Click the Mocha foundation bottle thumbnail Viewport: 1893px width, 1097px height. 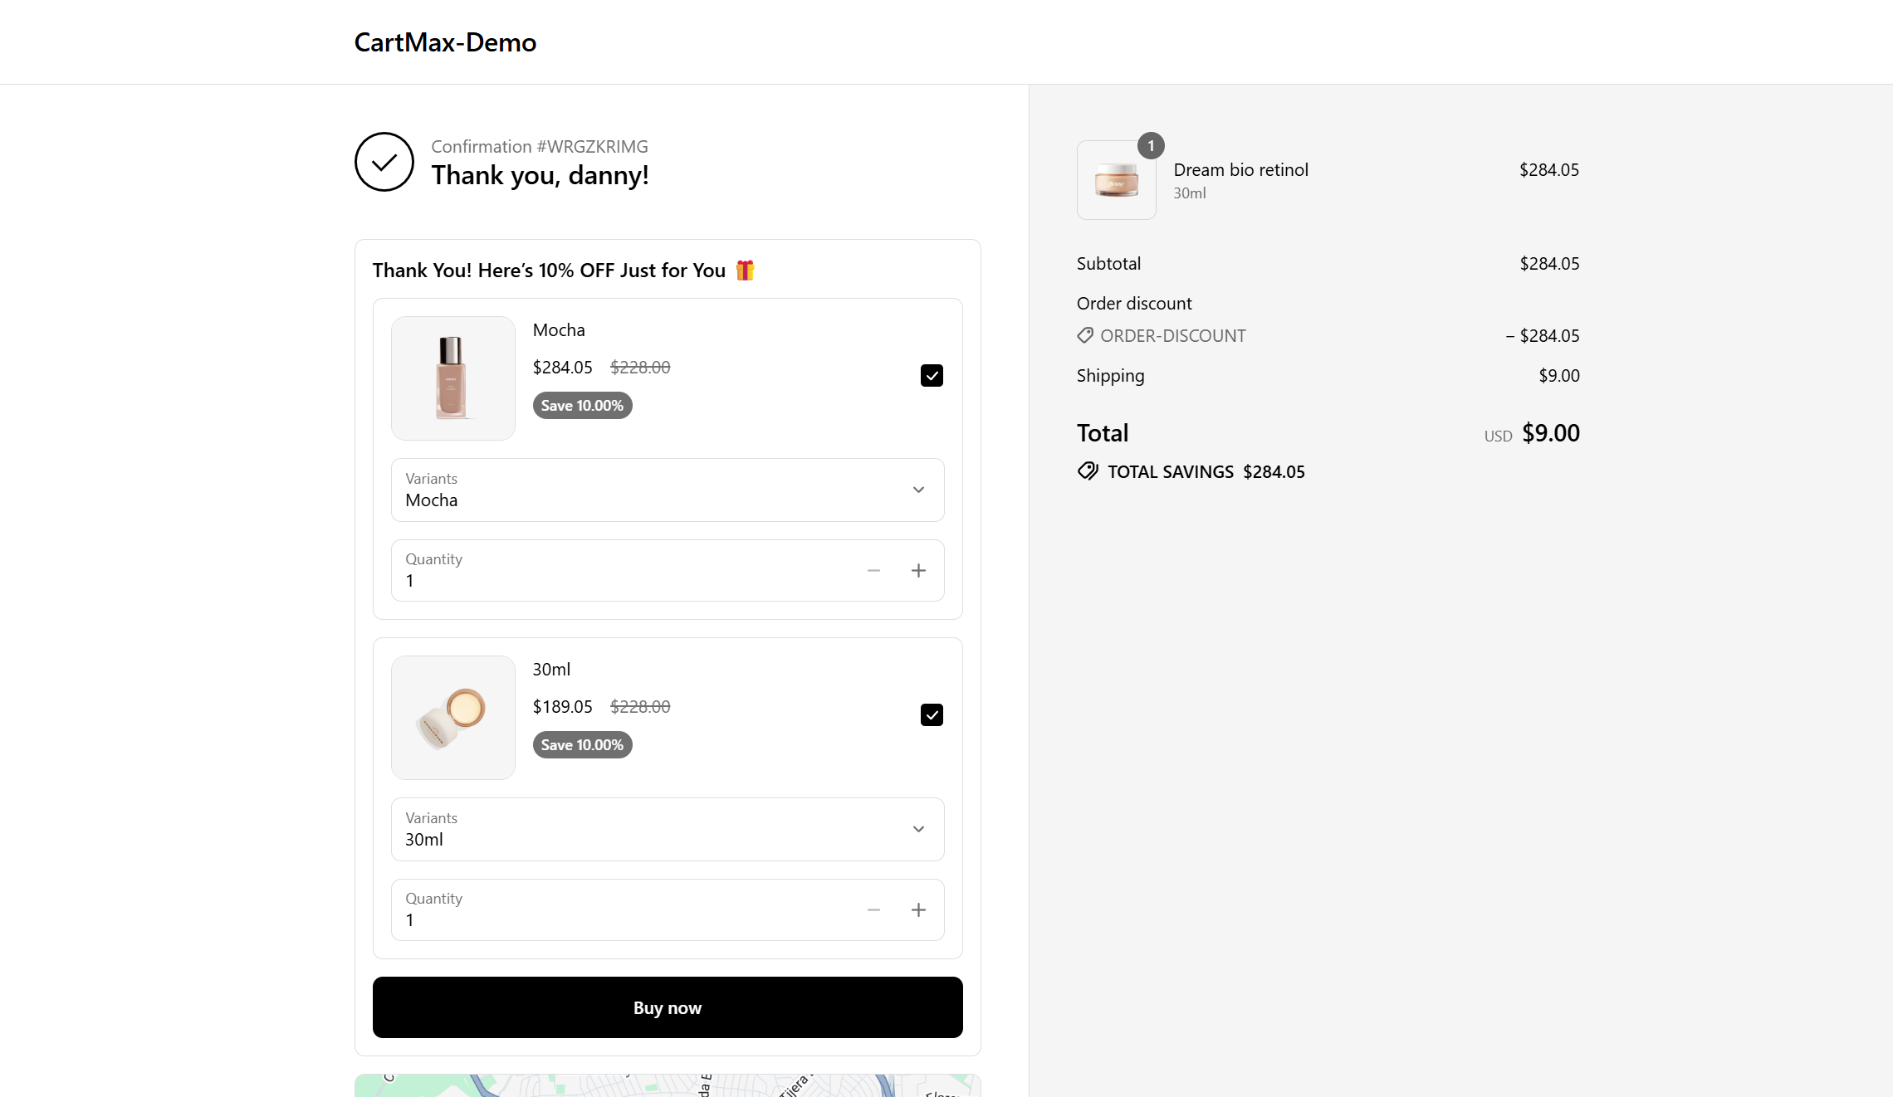453,378
